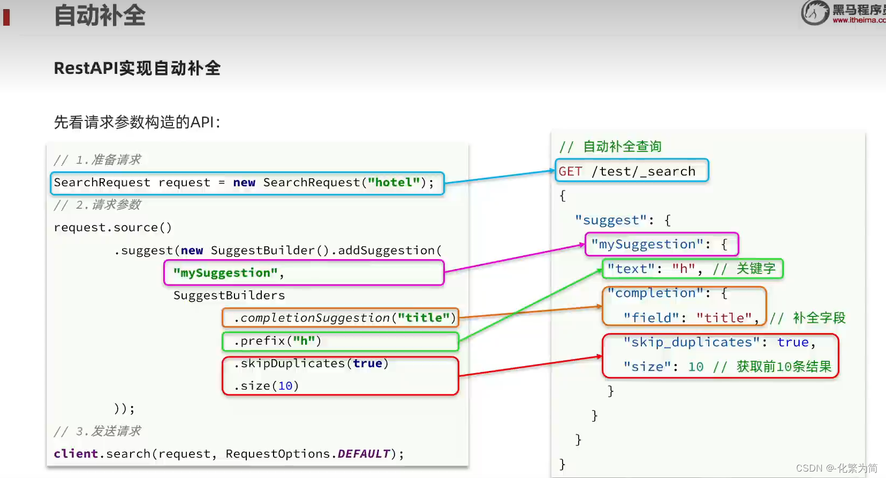Screen dimensions: 886x478
Task: Click the '// 自动补全查询' comment
Action: (610, 147)
